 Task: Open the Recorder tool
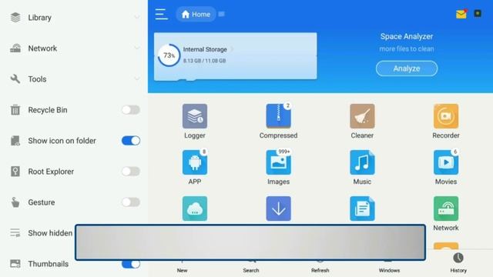pyautogui.click(x=446, y=122)
